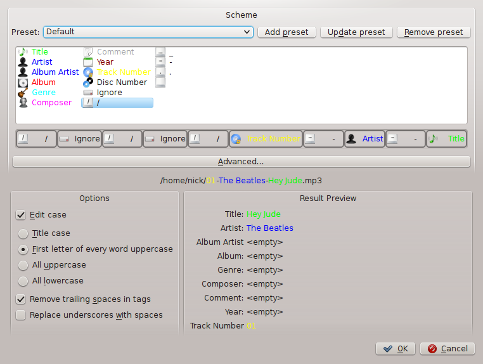Click the Disc Number icon

click(x=89, y=82)
